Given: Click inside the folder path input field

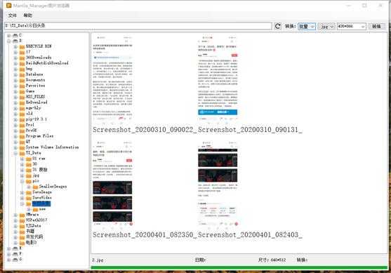Looking at the screenshot, I should pos(138,26).
